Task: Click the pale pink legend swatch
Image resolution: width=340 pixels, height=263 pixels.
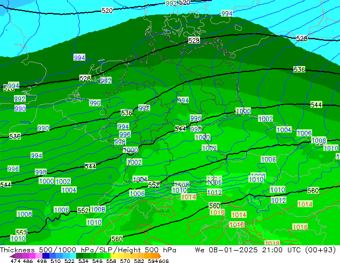Action: pos(39,256)
